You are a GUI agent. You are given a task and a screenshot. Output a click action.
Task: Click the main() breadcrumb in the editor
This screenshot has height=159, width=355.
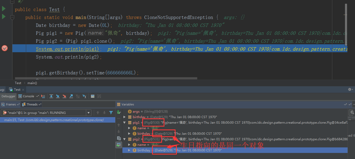click(x=32, y=83)
